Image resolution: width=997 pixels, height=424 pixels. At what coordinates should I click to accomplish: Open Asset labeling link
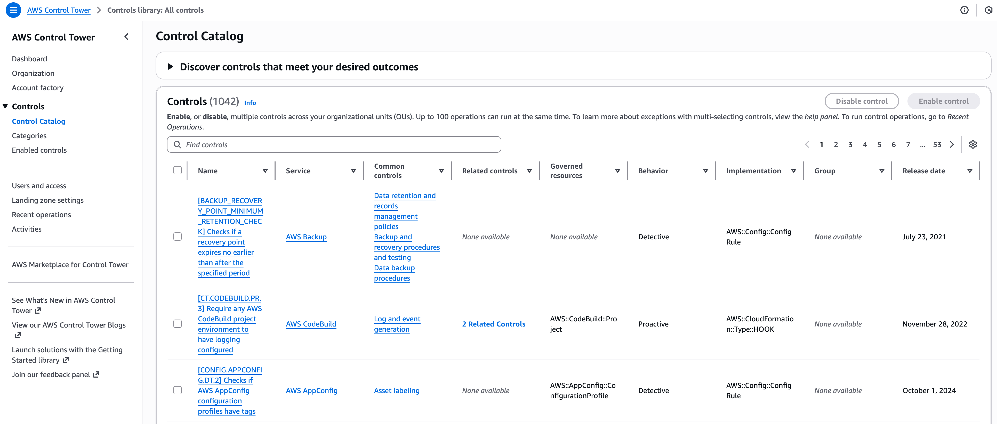396,390
